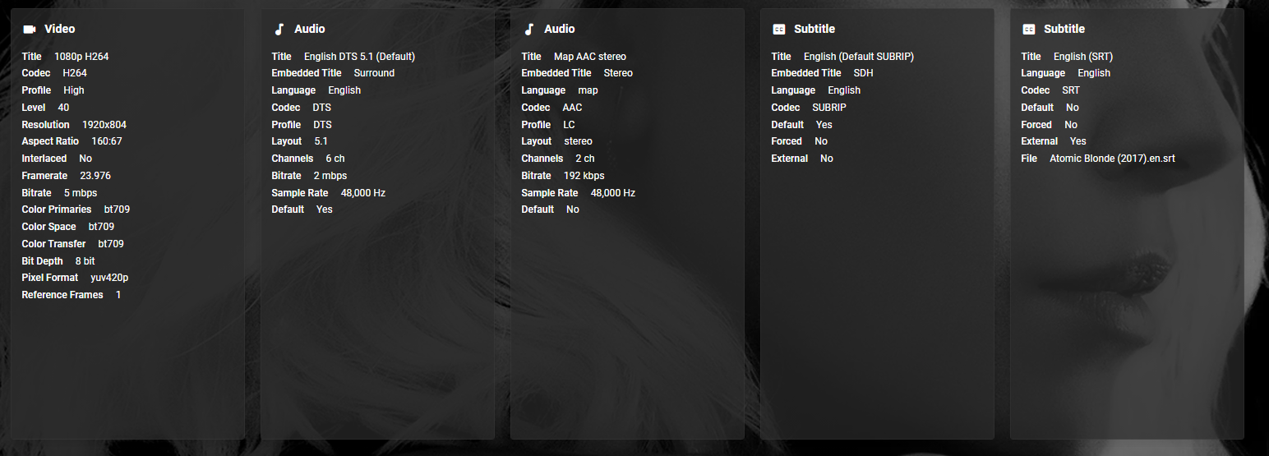The height and width of the screenshot is (456, 1269).
Task: Select the channels value 2 ch
Action: point(585,159)
